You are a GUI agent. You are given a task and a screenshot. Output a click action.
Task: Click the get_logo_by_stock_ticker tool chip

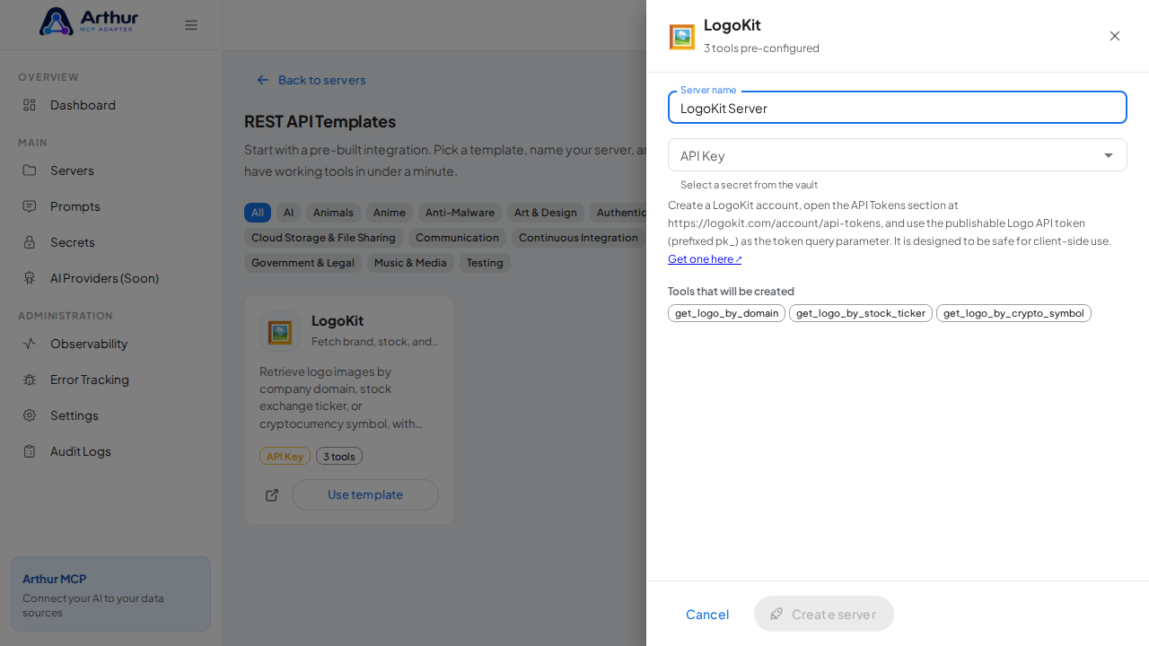pos(861,313)
